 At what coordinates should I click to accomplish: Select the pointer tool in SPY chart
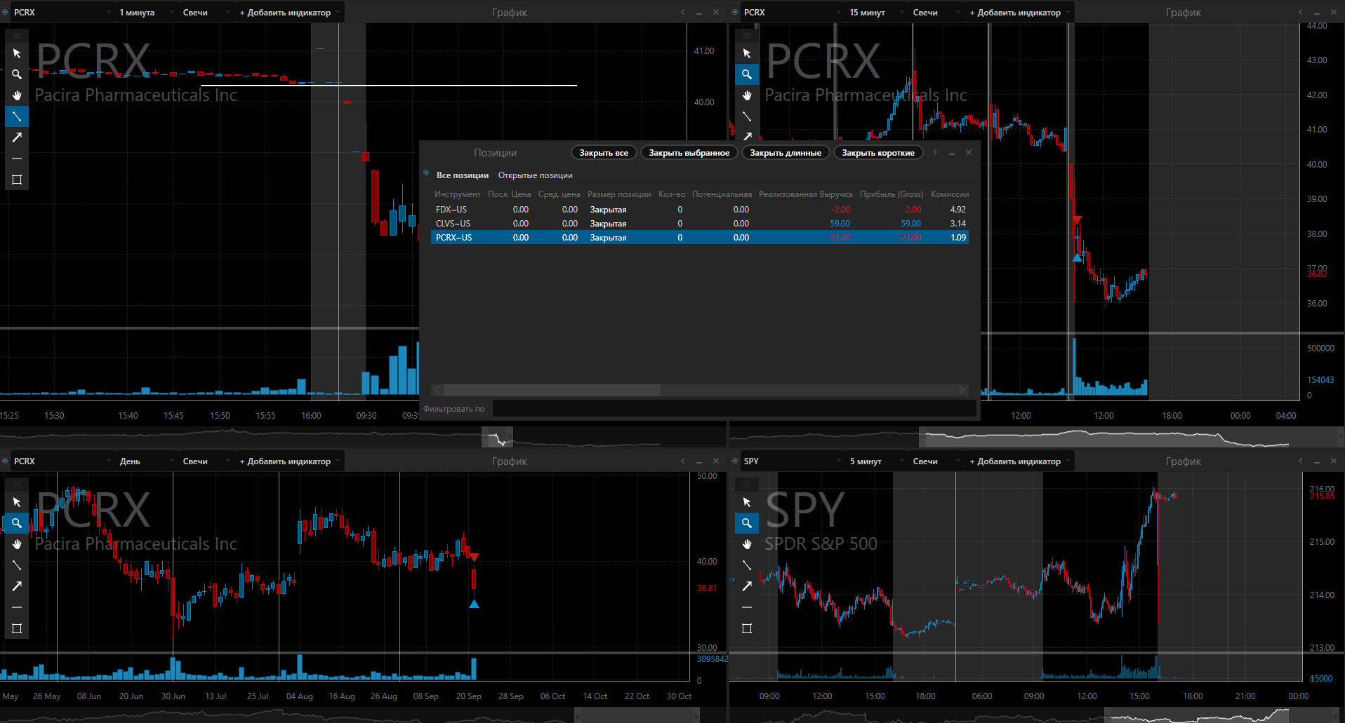(747, 502)
